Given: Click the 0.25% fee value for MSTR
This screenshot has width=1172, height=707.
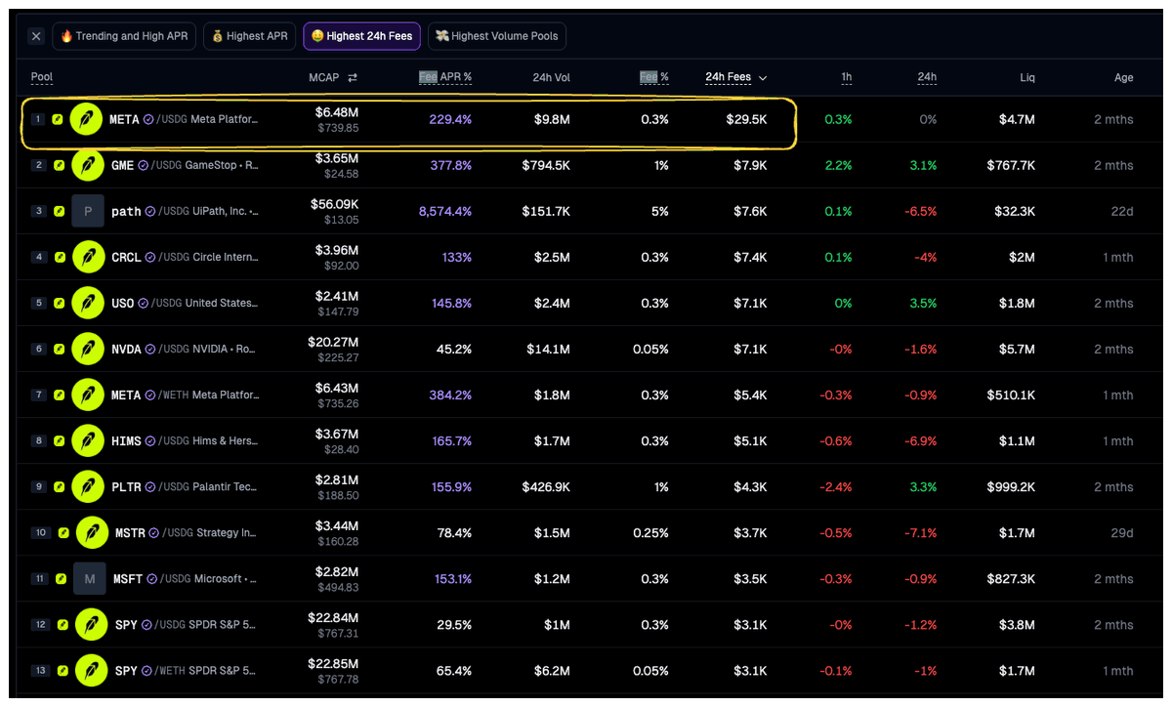Looking at the screenshot, I should [650, 533].
